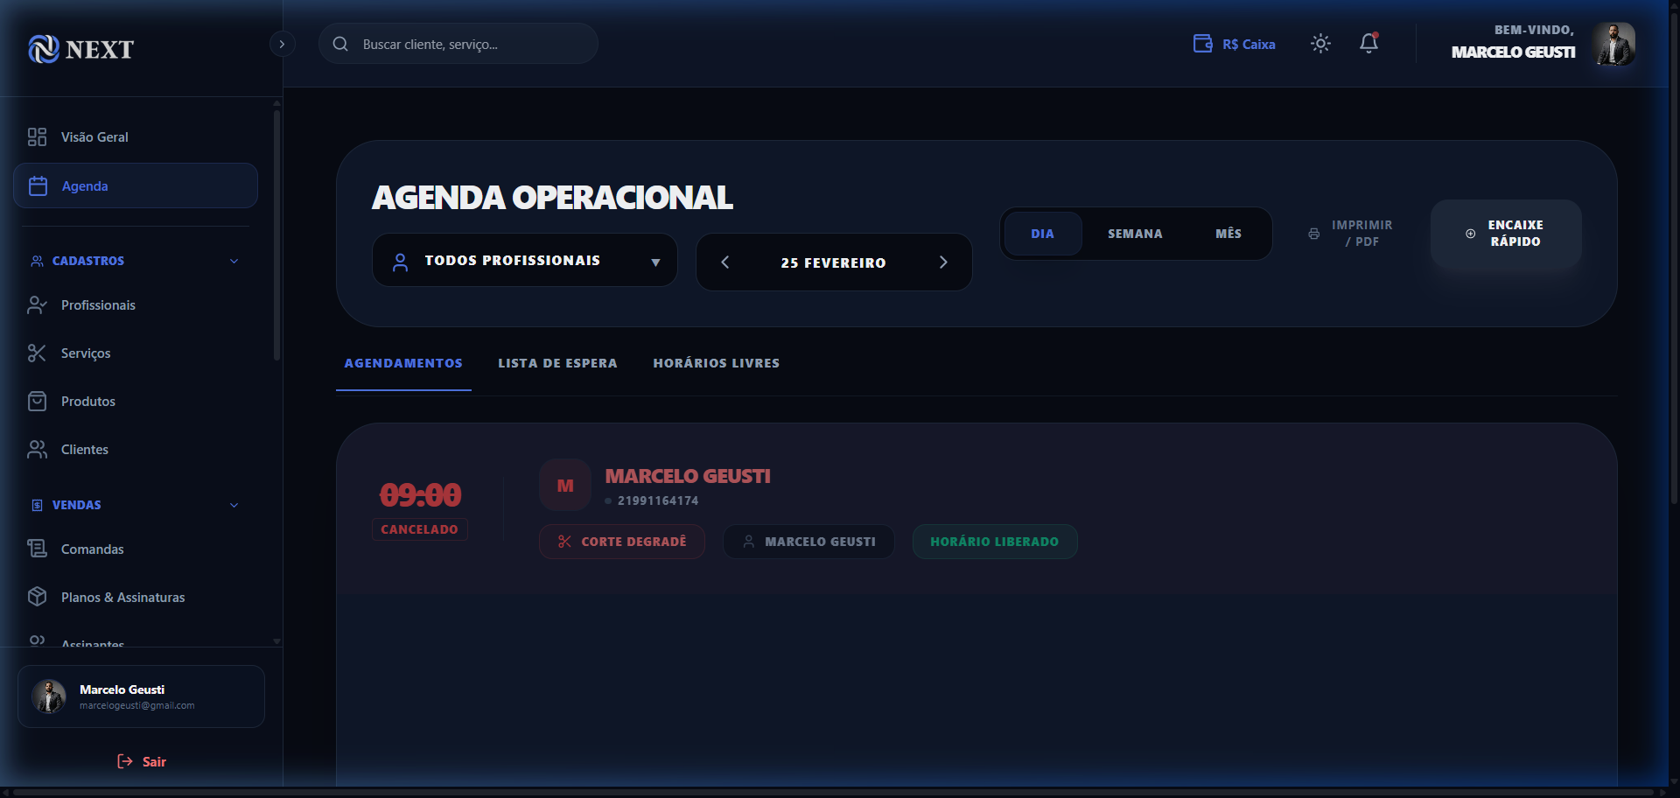Switch to SEMANA calendar view
The height and width of the screenshot is (798, 1680).
[x=1134, y=233]
